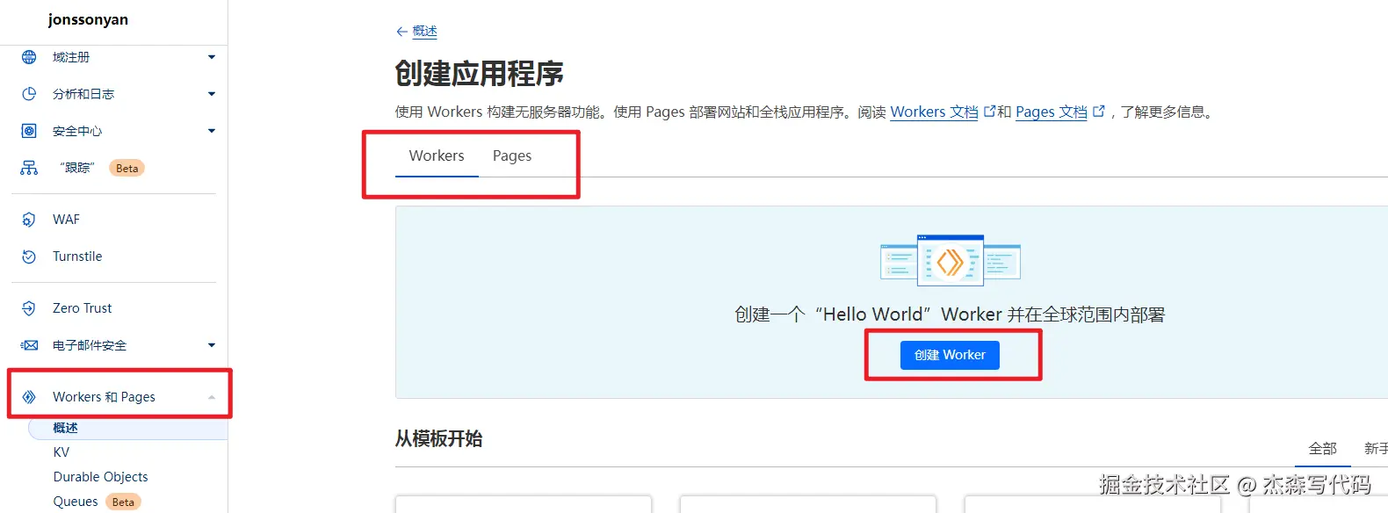1388x513 pixels.
Task: Open 电子邮件安全 in the sidebar
Action: (90, 345)
